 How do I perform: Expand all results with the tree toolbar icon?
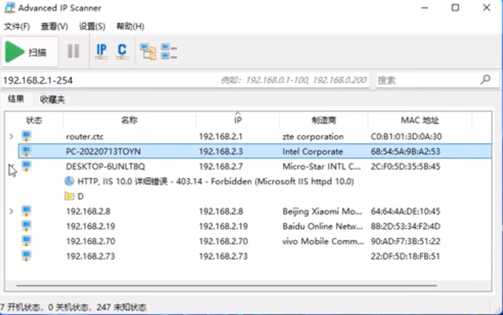click(148, 52)
